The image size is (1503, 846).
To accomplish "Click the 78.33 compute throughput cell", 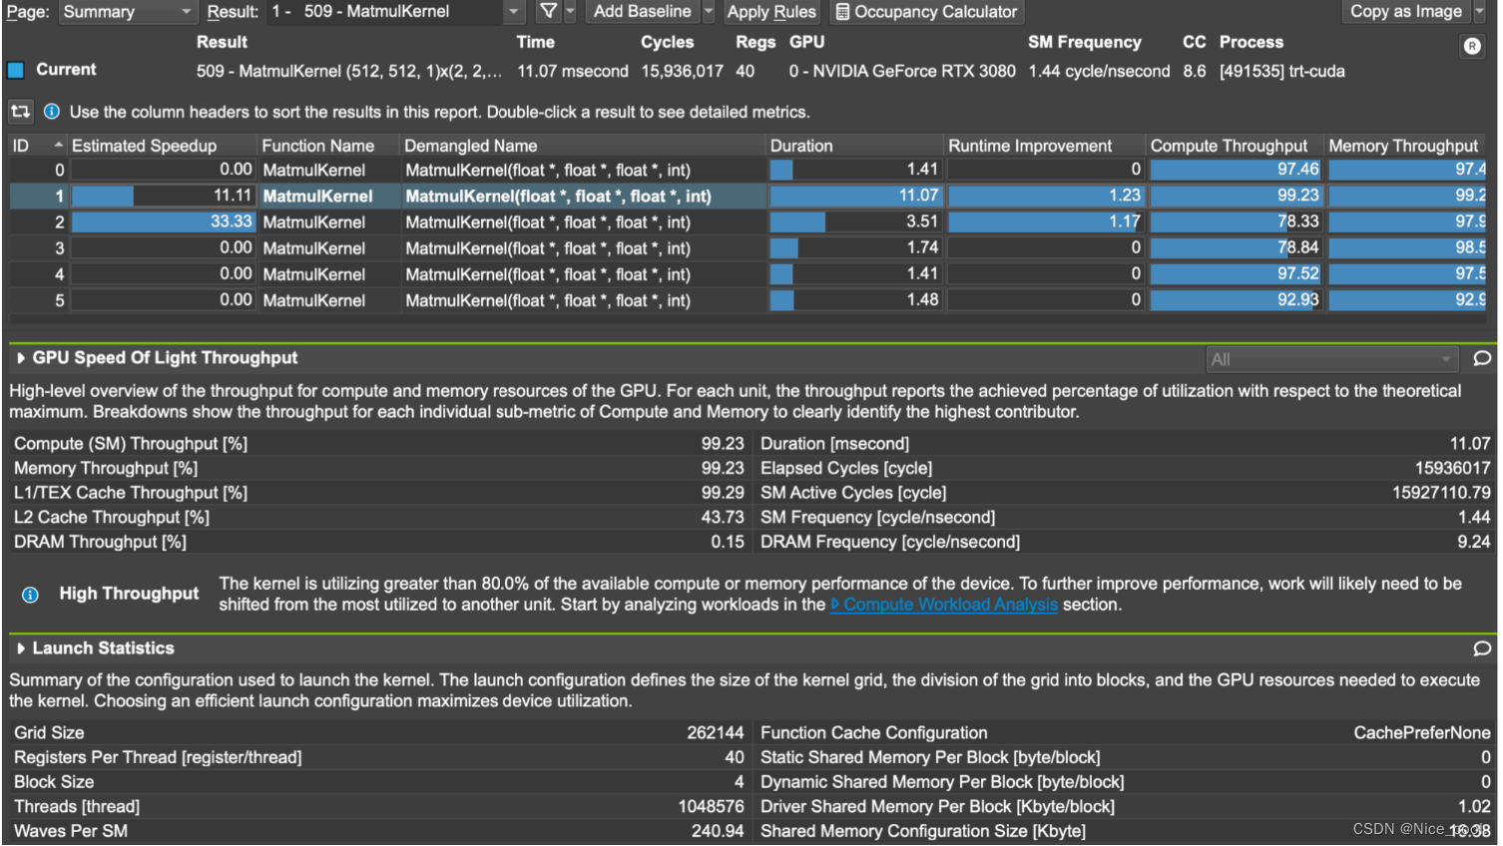I will coord(1236,221).
